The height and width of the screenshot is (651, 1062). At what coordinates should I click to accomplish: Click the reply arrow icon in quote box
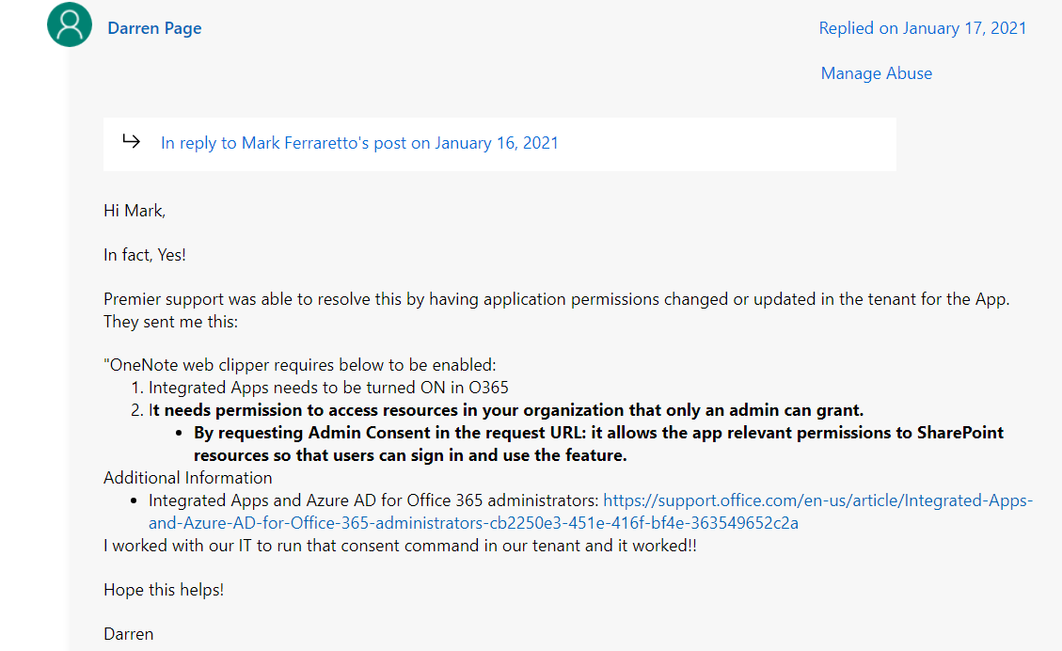click(x=132, y=141)
